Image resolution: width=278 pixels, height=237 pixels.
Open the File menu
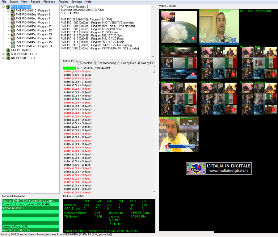(x=4, y=2)
